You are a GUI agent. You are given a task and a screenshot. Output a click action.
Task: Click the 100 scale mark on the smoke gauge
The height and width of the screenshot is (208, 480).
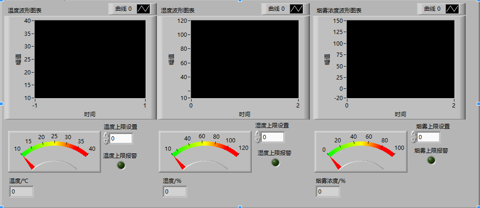point(399,148)
